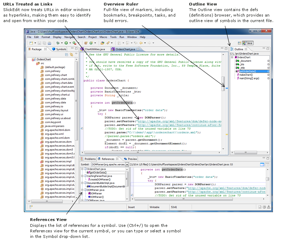Open the Package view menu triangle
Screen dimensions: 282x242
pyautogui.click(x=76, y=54)
